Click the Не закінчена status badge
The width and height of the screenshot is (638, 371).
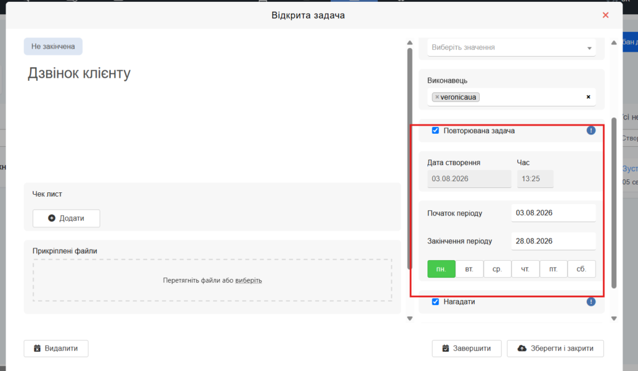click(53, 46)
